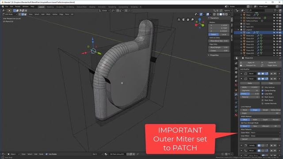Hide Plane.003 with its eye icon
This screenshot has height=159, width=283.
(x=277, y=35)
